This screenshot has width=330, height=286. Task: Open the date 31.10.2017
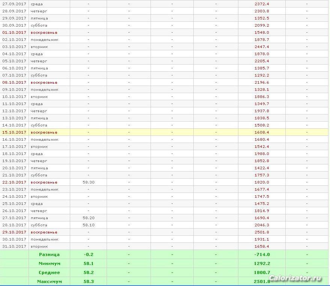(14, 247)
